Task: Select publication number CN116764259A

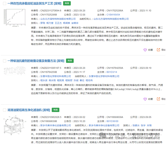Action: pos(115,68)
